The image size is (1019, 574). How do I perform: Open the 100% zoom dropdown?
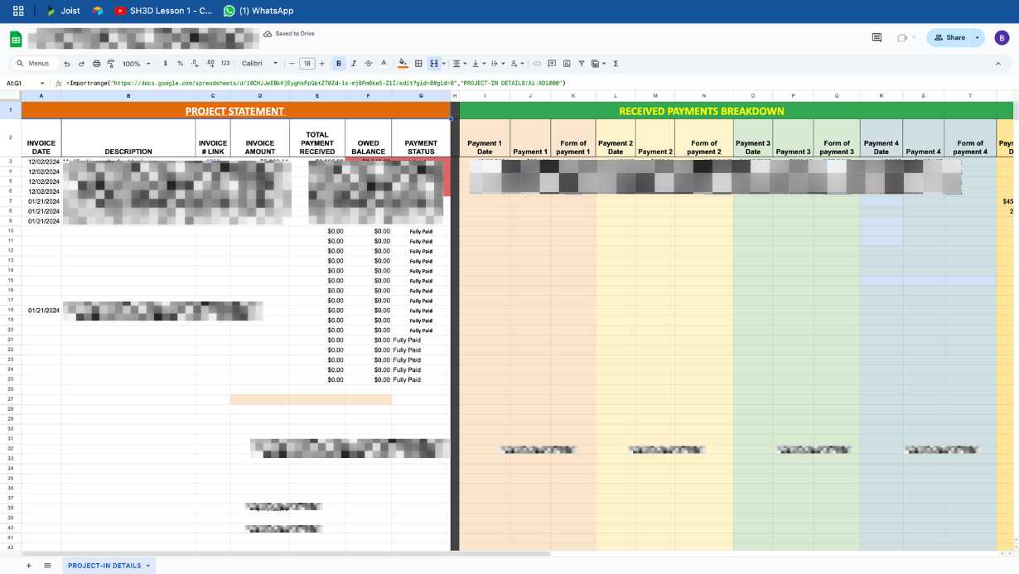click(x=137, y=64)
